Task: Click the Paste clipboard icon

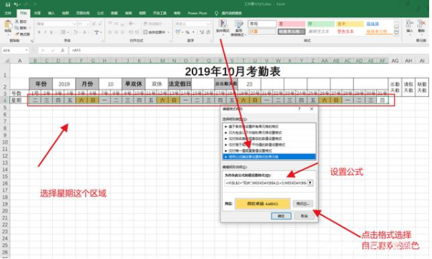Action: (x=8, y=25)
